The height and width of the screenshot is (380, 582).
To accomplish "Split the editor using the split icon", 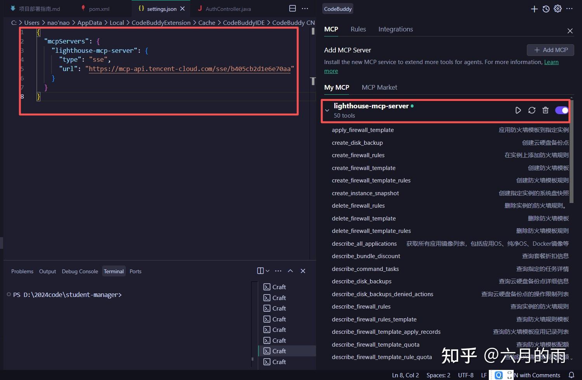I will click(292, 8).
